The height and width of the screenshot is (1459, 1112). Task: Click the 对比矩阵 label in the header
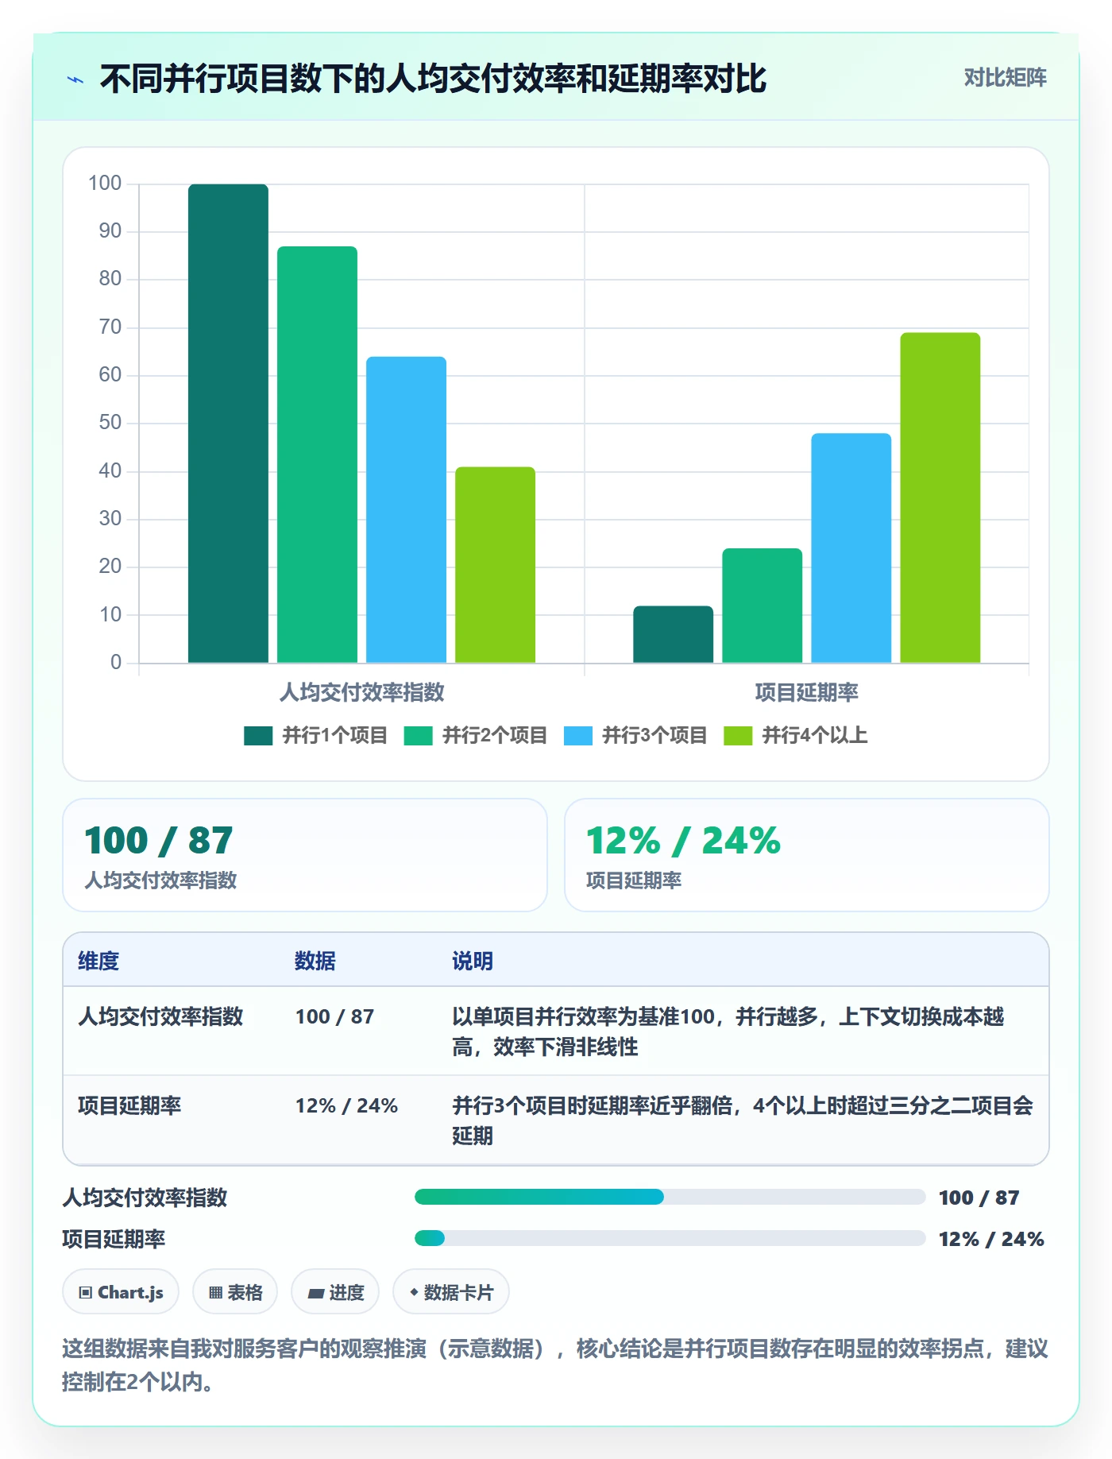[x=1005, y=78]
